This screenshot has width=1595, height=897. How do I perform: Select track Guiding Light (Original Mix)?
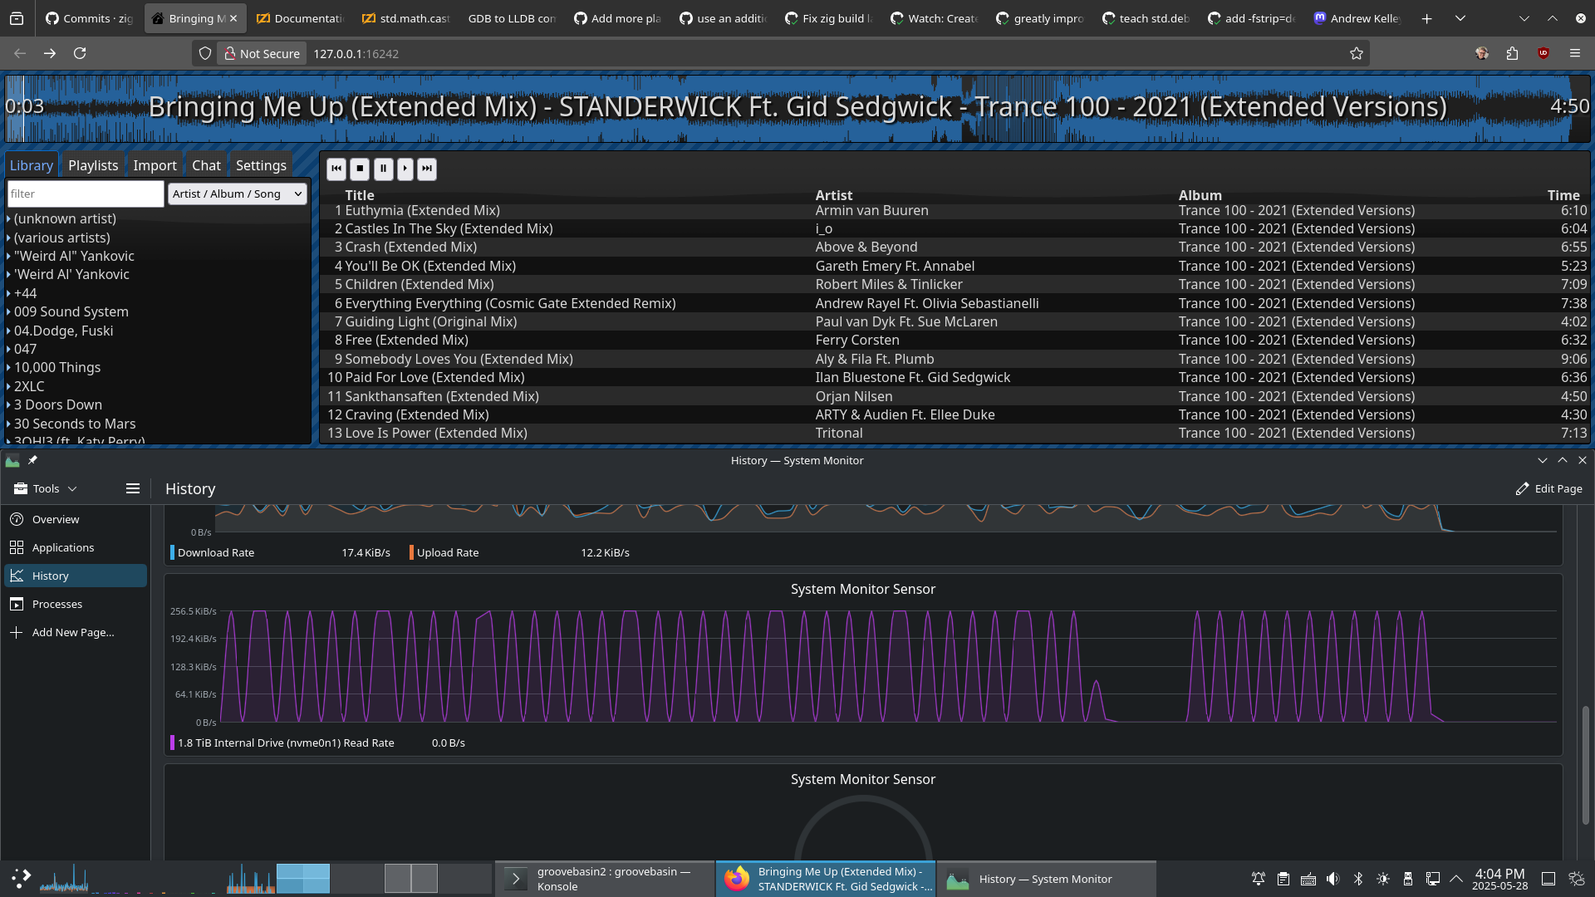click(x=955, y=322)
